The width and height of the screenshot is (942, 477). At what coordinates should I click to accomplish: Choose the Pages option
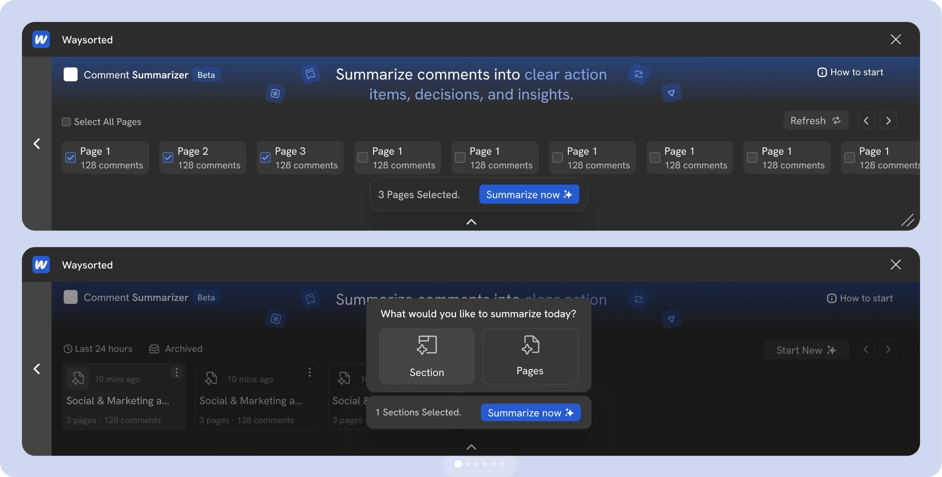coord(530,356)
